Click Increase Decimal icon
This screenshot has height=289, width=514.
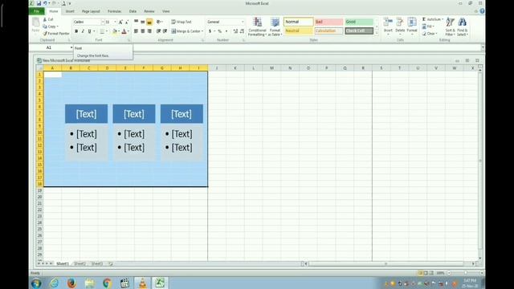click(235, 31)
